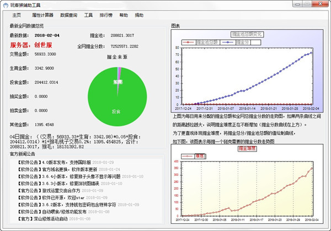Click the 掘金难度 chart title
This screenshot has width=331, height=231.
pos(247,149)
